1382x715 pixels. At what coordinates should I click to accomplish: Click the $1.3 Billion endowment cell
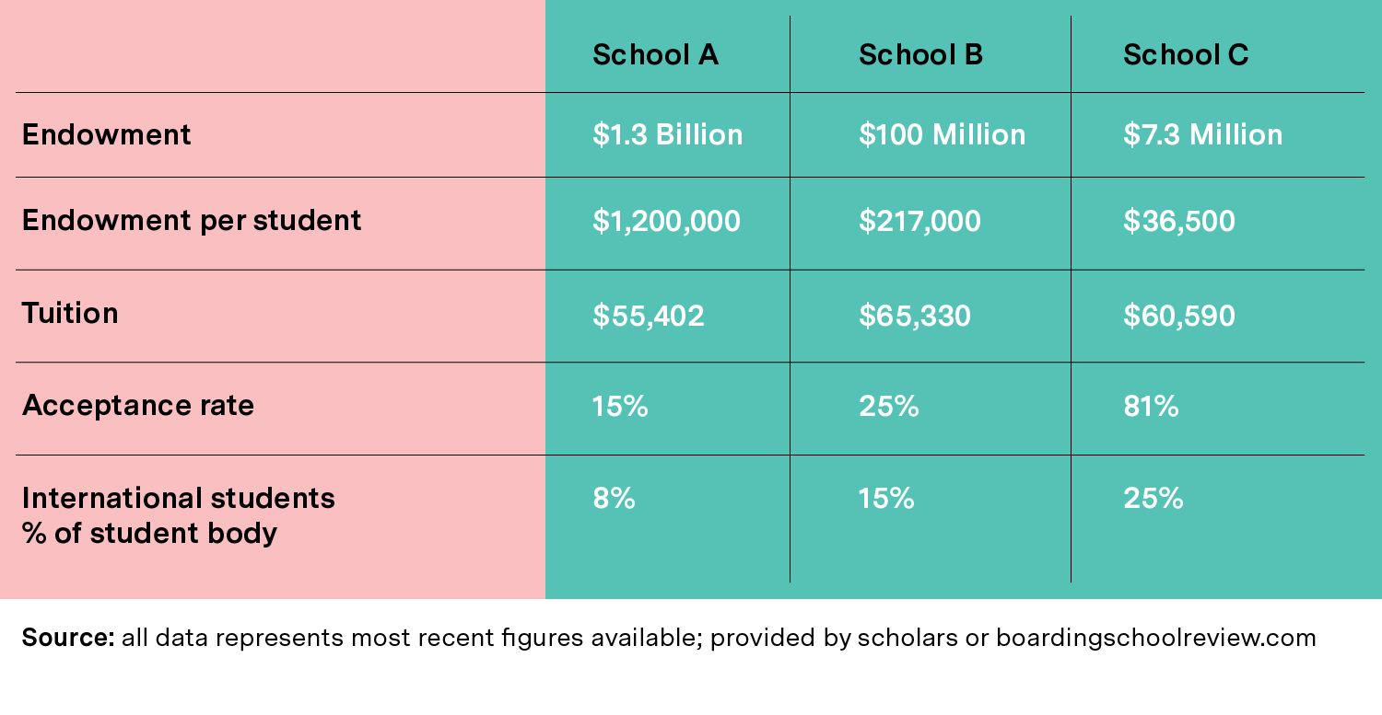click(668, 135)
